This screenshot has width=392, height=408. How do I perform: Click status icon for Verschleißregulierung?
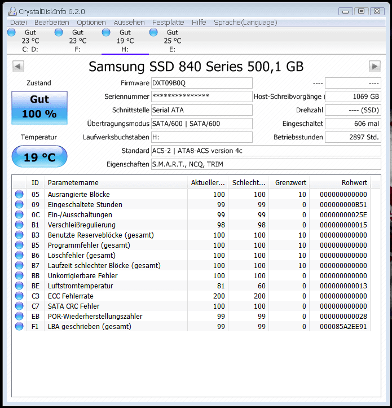[x=19, y=225]
